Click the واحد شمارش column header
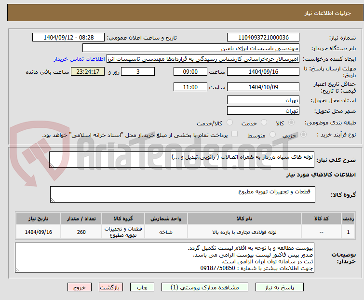364x300 pixels. tap(166, 218)
